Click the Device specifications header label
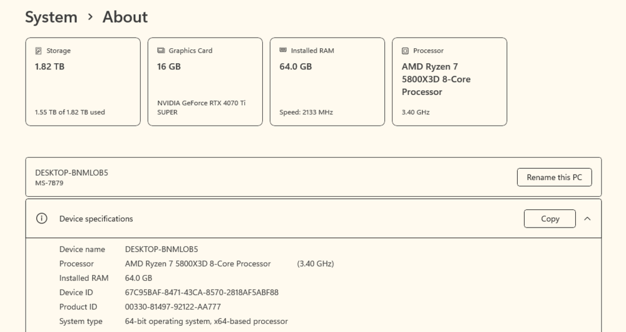Image resolution: width=626 pixels, height=332 pixels. tap(96, 219)
